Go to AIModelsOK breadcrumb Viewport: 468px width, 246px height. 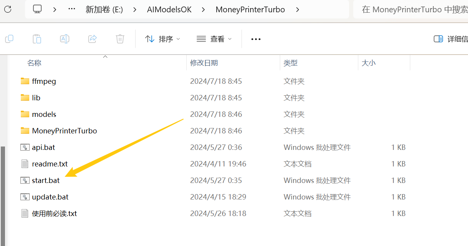point(169,10)
